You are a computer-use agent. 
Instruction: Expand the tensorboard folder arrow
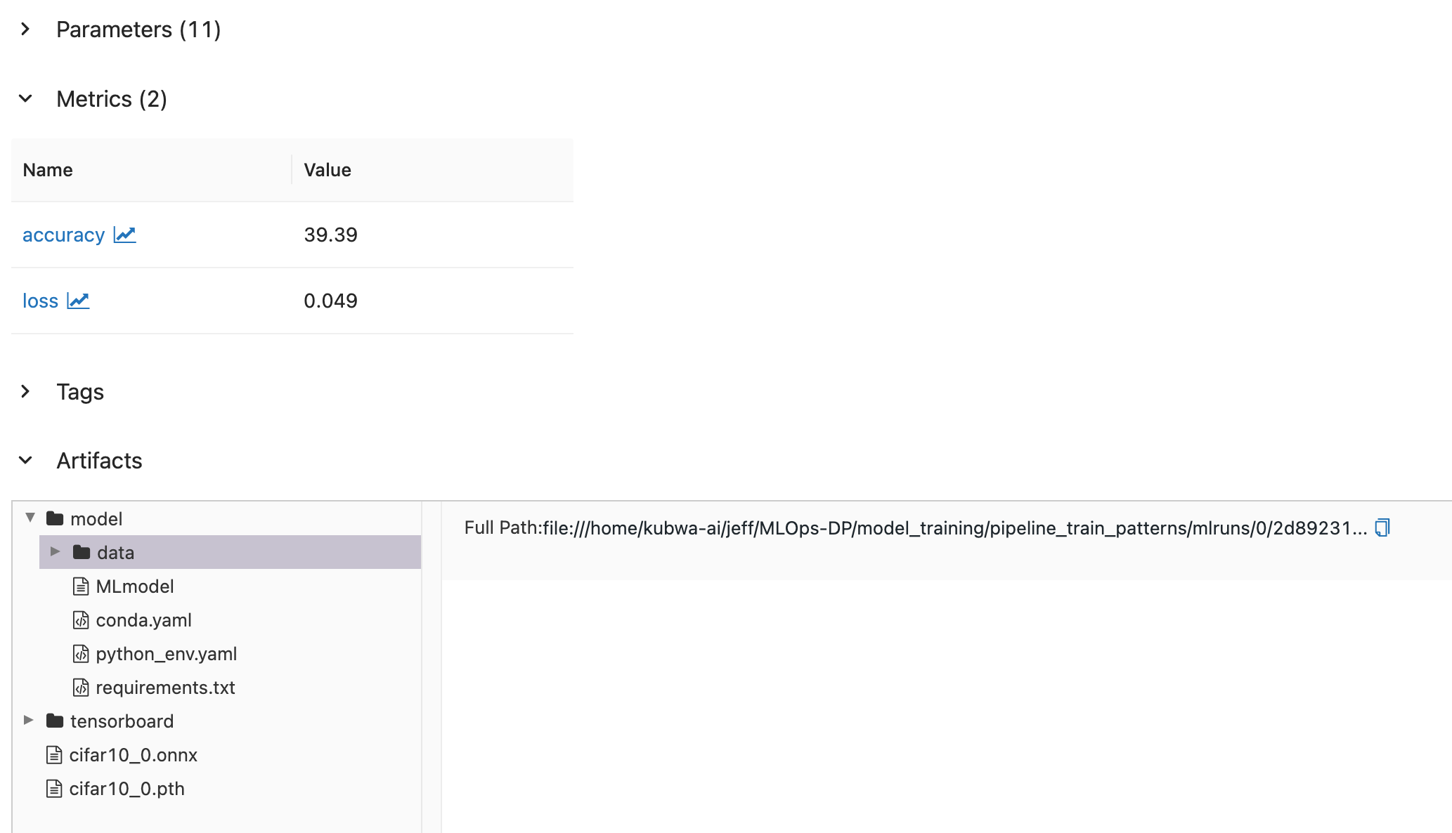(29, 720)
